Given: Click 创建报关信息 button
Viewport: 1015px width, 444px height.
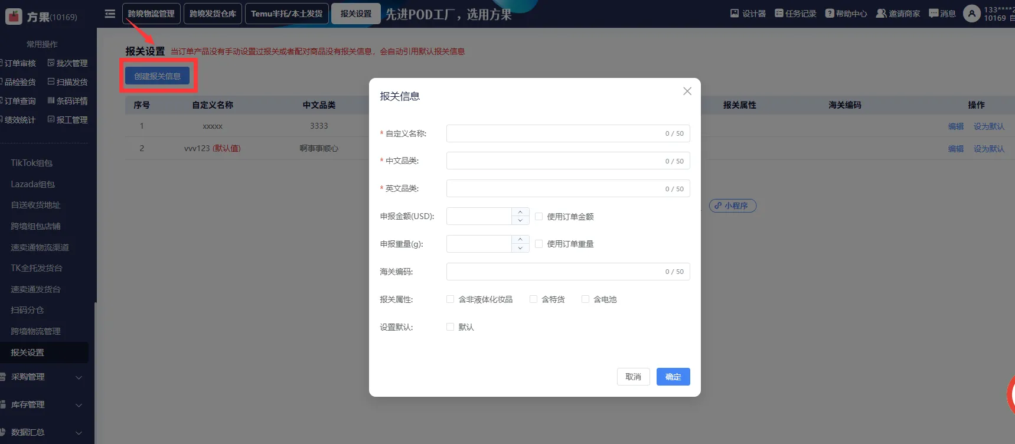Looking at the screenshot, I should tap(157, 76).
